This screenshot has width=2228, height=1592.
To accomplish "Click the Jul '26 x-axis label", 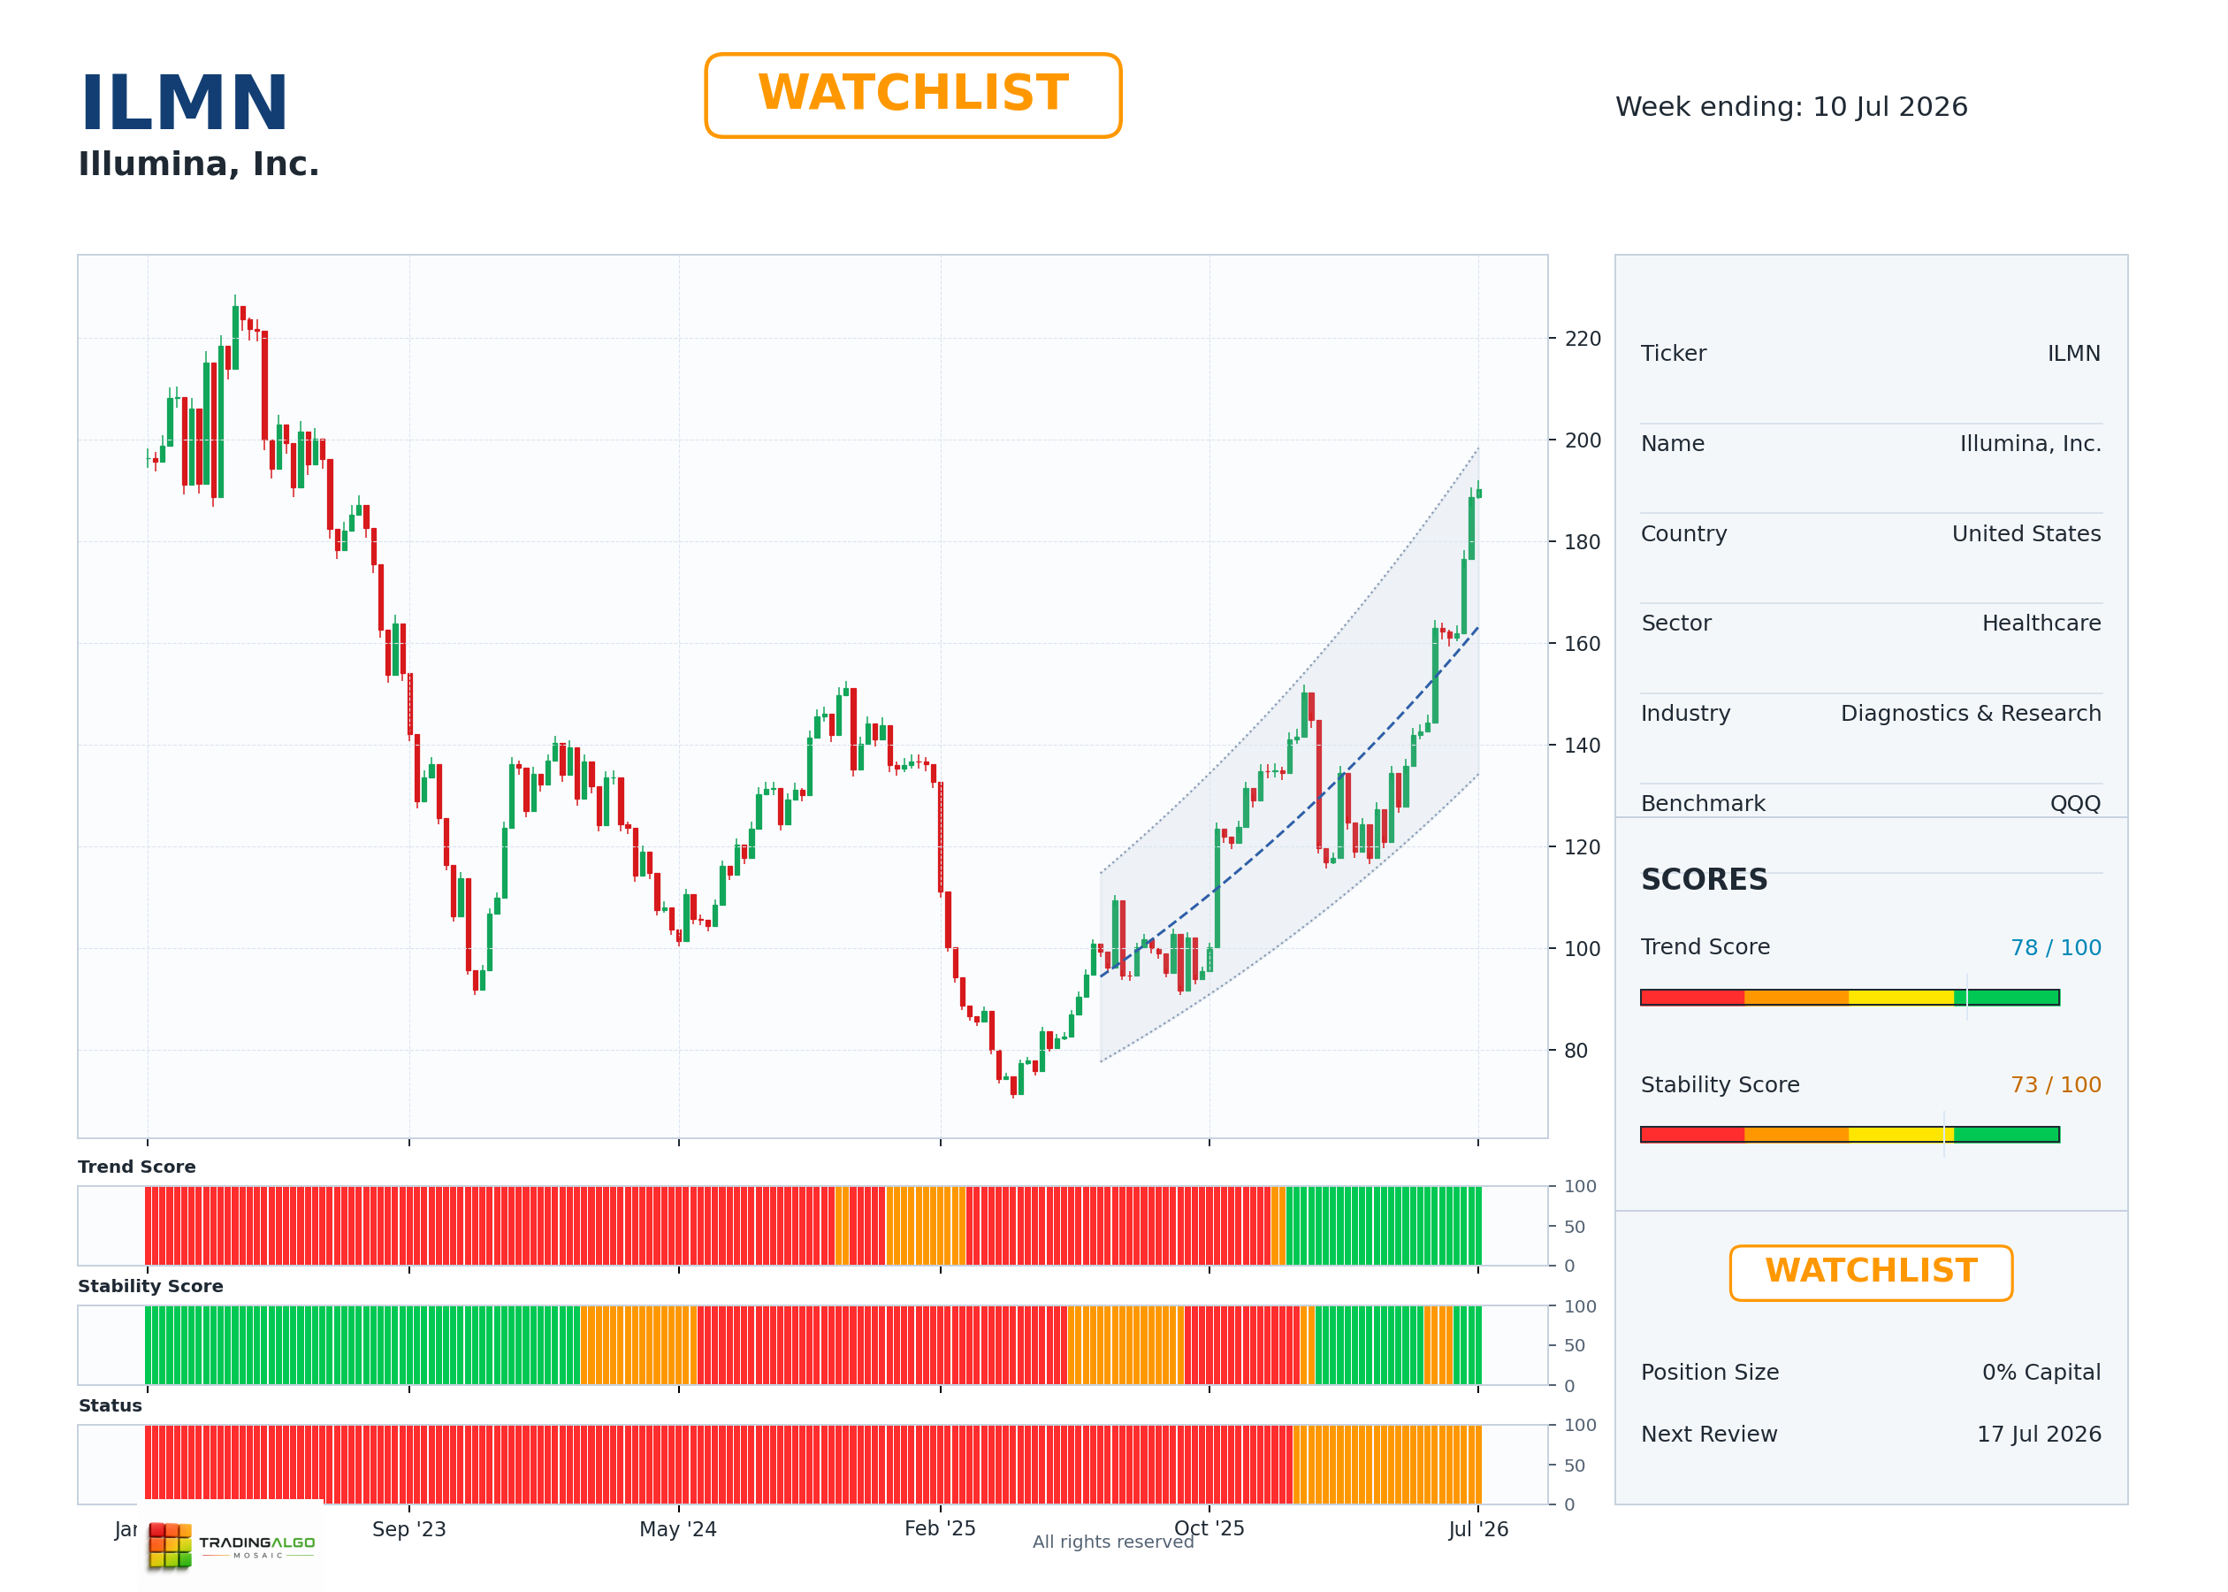I will pyautogui.click(x=1477, y=1529).
